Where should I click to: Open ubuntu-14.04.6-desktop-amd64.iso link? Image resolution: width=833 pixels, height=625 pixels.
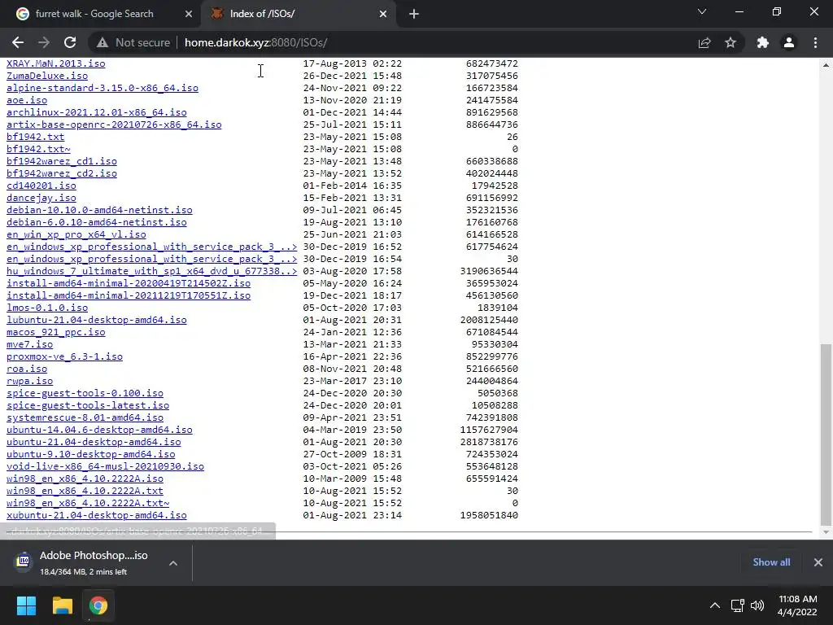point(99,430)
